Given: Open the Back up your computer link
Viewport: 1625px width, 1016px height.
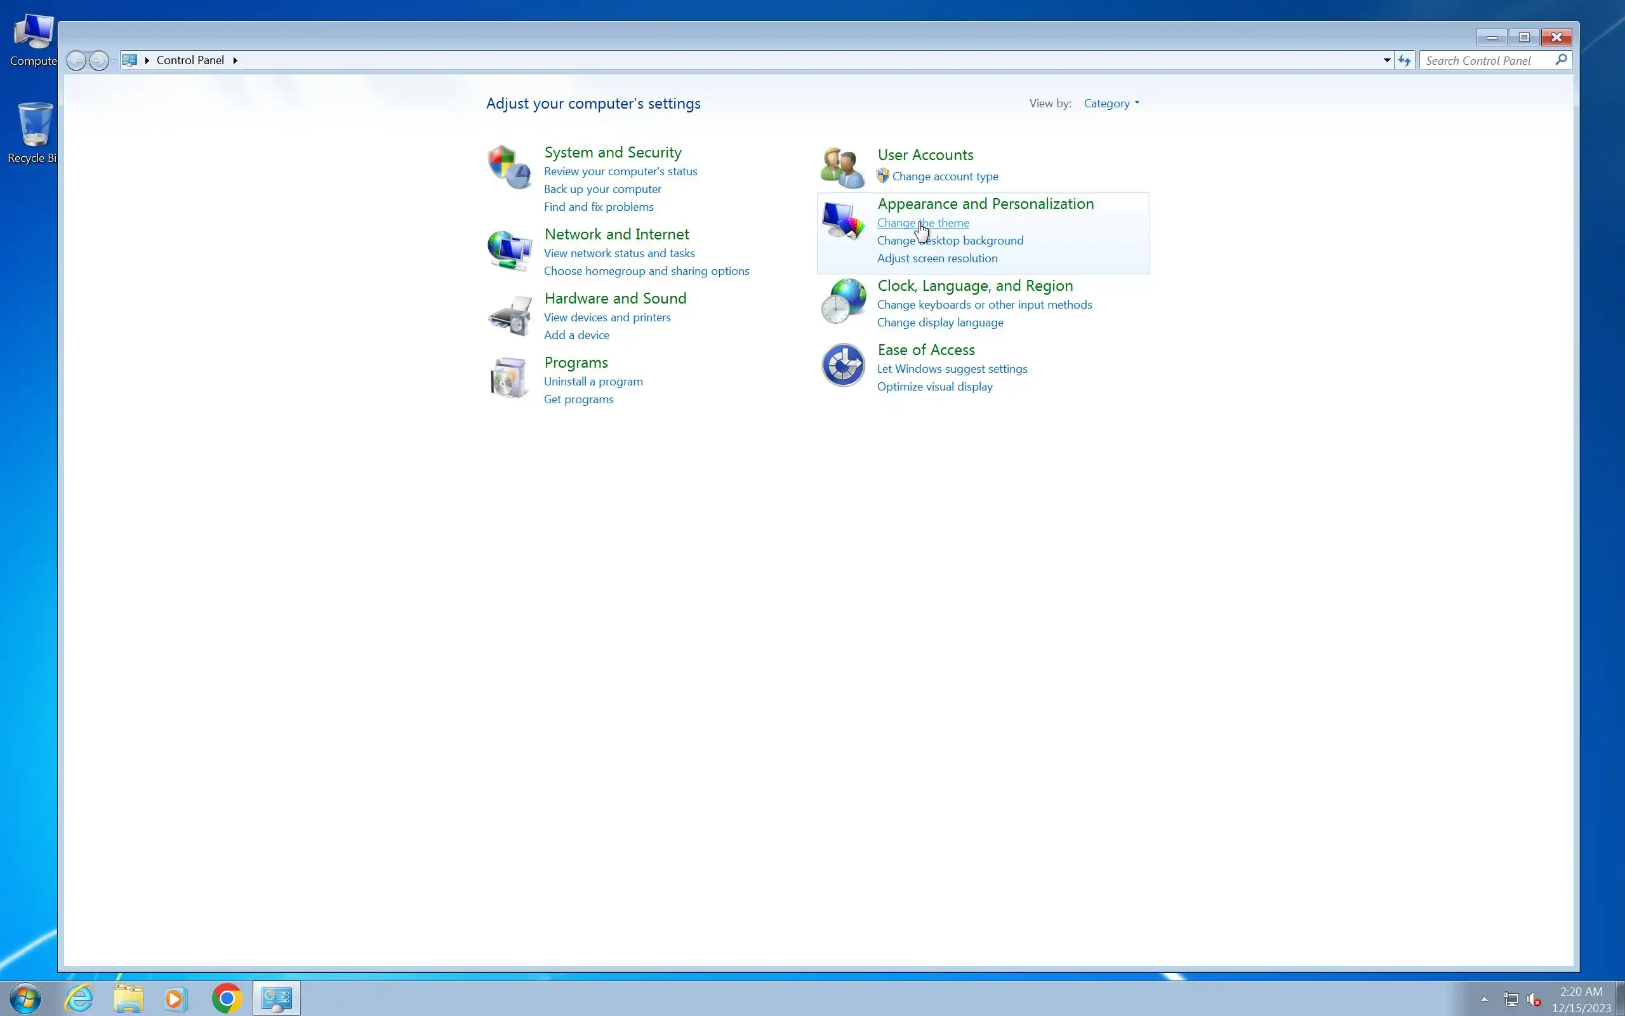Looking at the screenshot, I should pos(602,189).
